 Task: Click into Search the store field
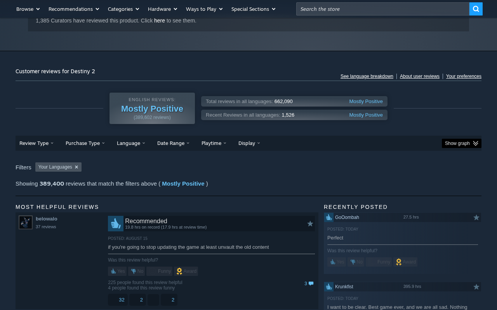pos(383,9)
